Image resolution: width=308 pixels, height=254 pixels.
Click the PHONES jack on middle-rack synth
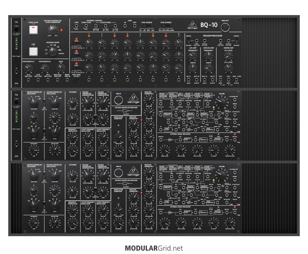pos(235,107)
